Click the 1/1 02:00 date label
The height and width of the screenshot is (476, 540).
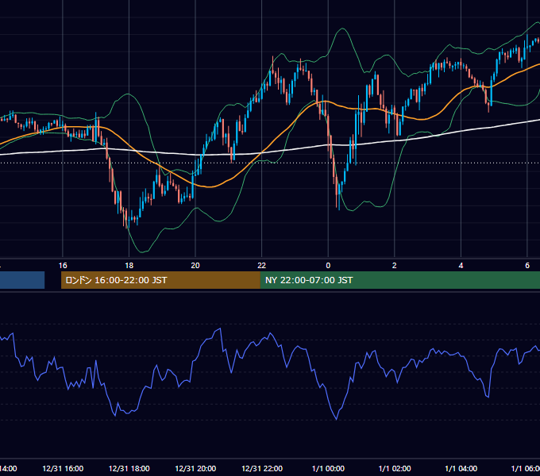click(x=395, y=468)
